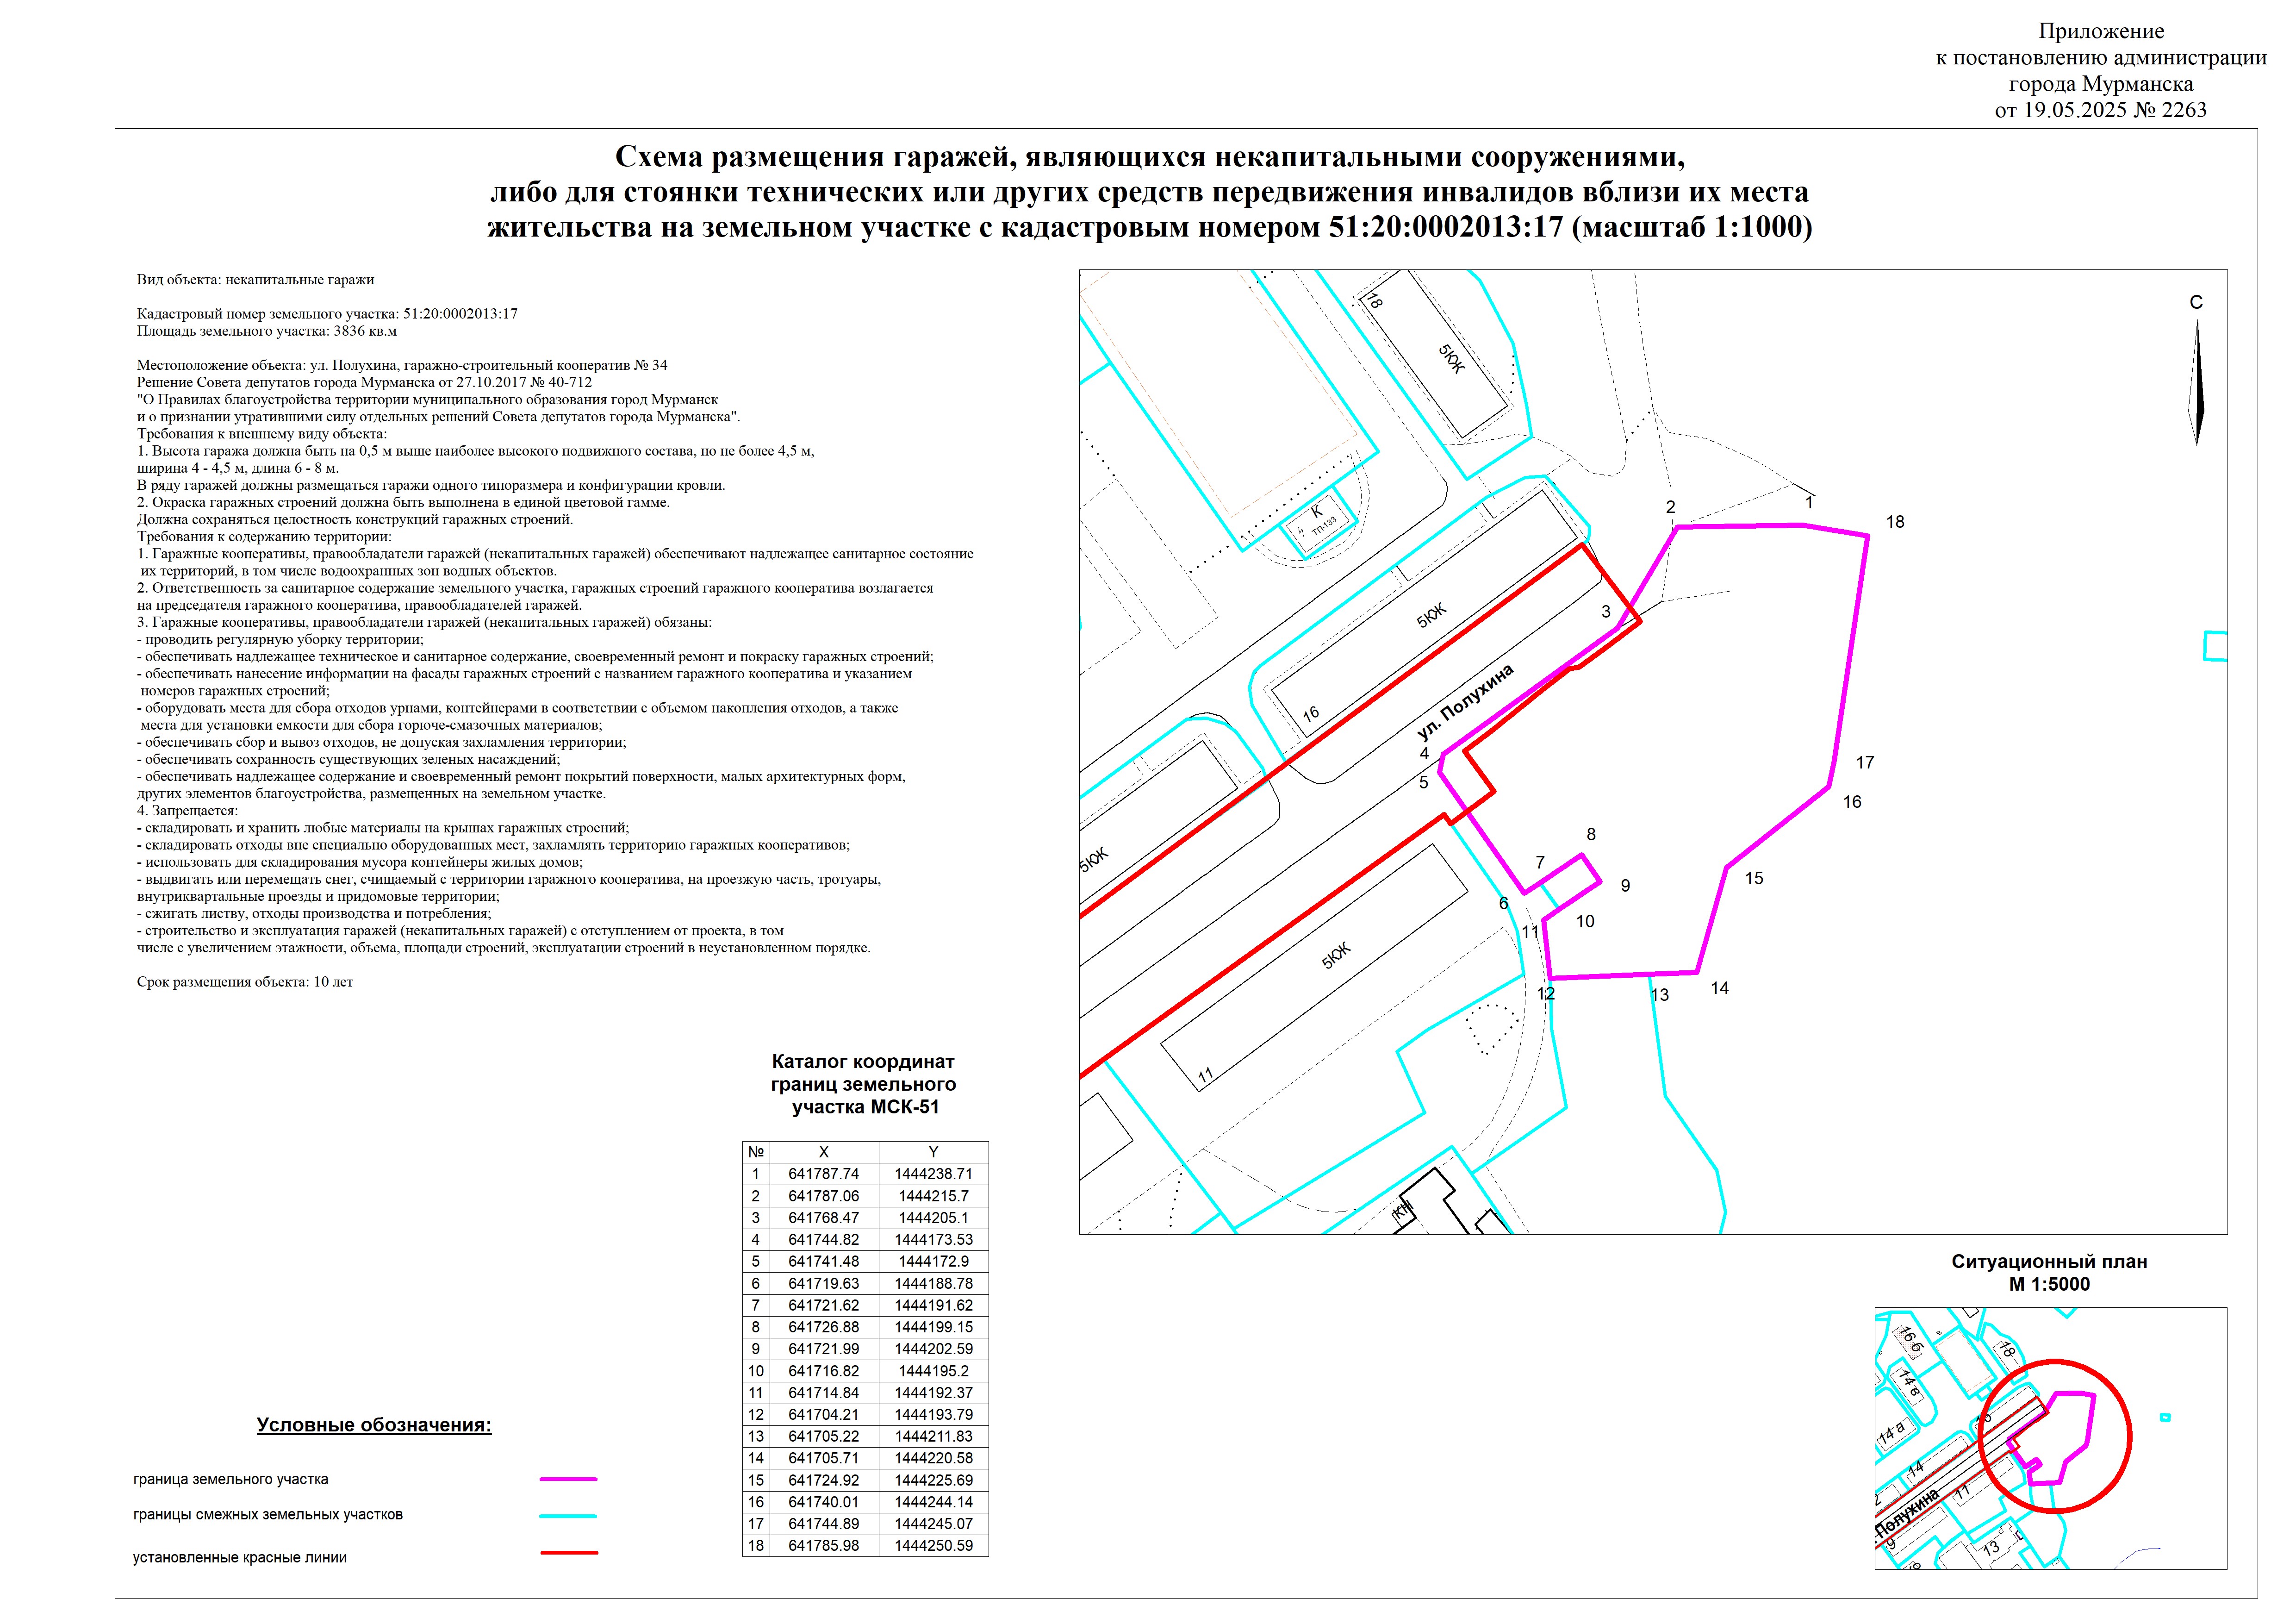Click the 'Приложение' header text

2101,31
